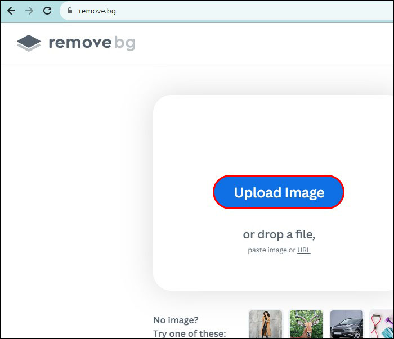Image resolution: width=394 pixels, height=339 pixels.
Task: Click the Upload Image button
Action: pos(279,192)
